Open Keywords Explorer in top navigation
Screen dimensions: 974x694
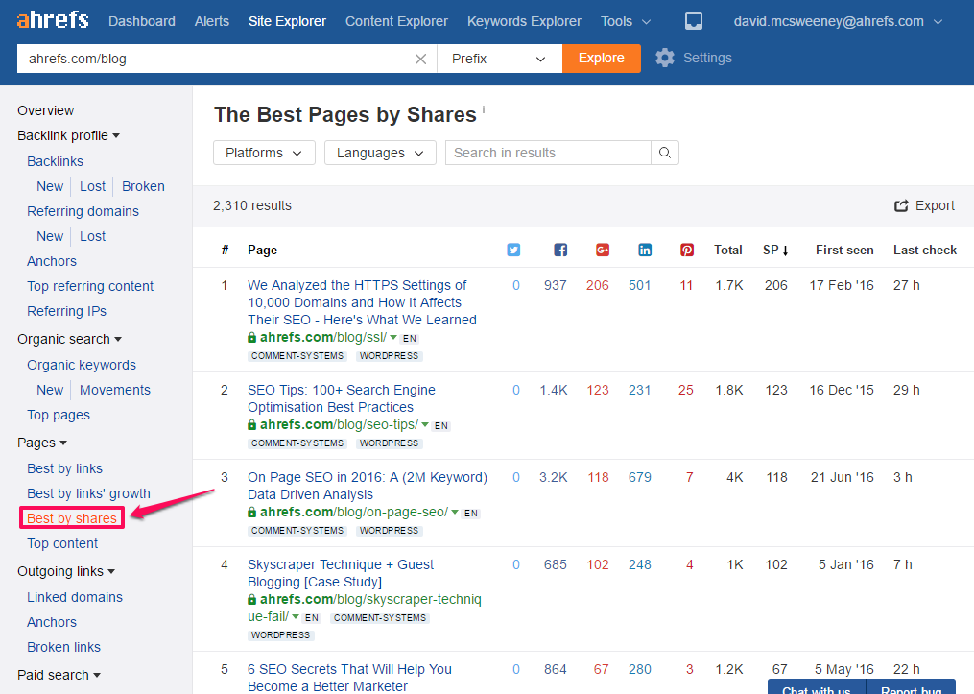(x=524, y=21)
